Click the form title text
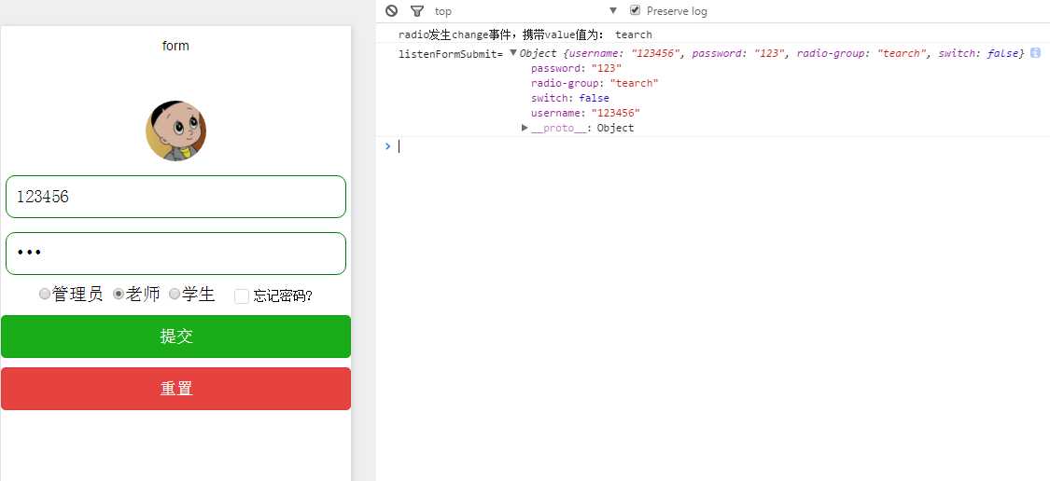The height and width of the screenshot is (481, 1050). coord(175,46)
